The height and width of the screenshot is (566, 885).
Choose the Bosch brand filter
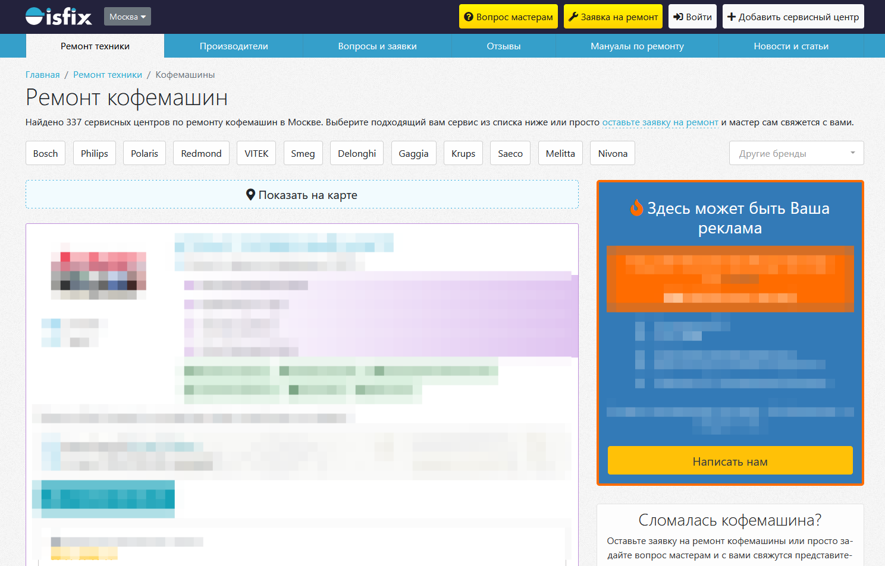(x=45, y=153)
